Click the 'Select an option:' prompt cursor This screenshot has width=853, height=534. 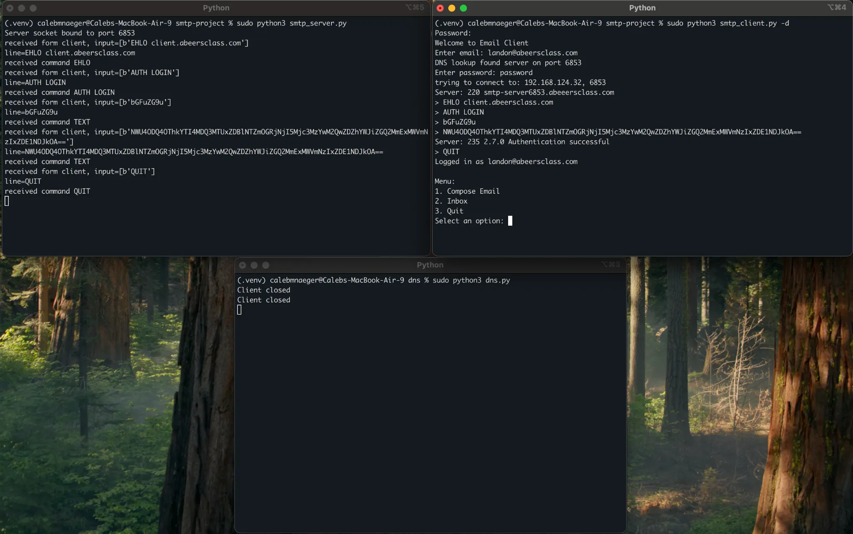[x=510, y=221]
